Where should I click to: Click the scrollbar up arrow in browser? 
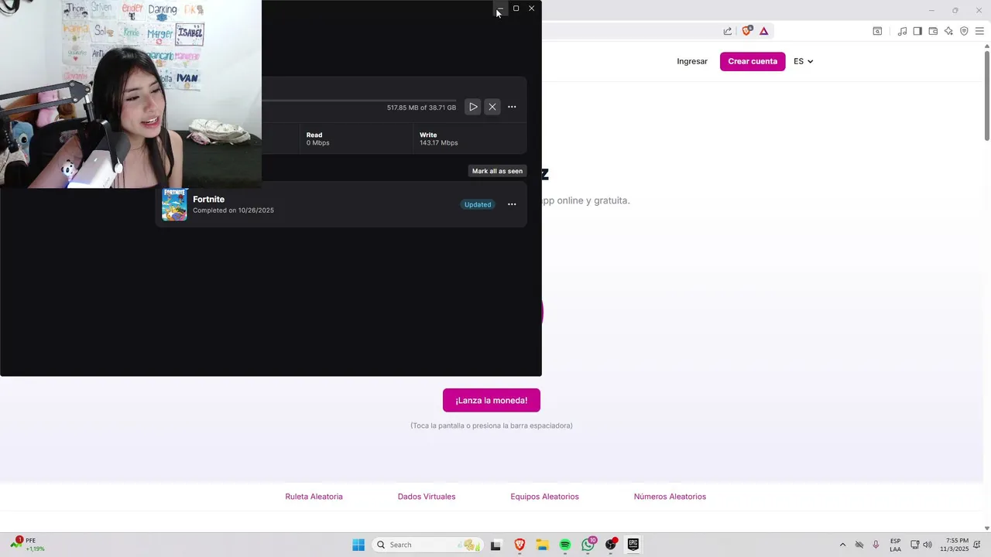pos(987,46)
